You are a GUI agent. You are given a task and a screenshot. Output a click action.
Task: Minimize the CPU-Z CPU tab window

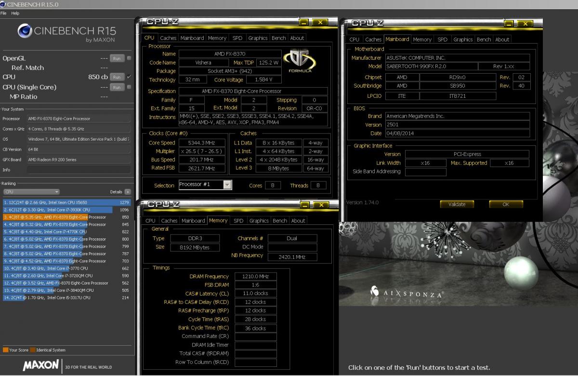coord(303,22)
